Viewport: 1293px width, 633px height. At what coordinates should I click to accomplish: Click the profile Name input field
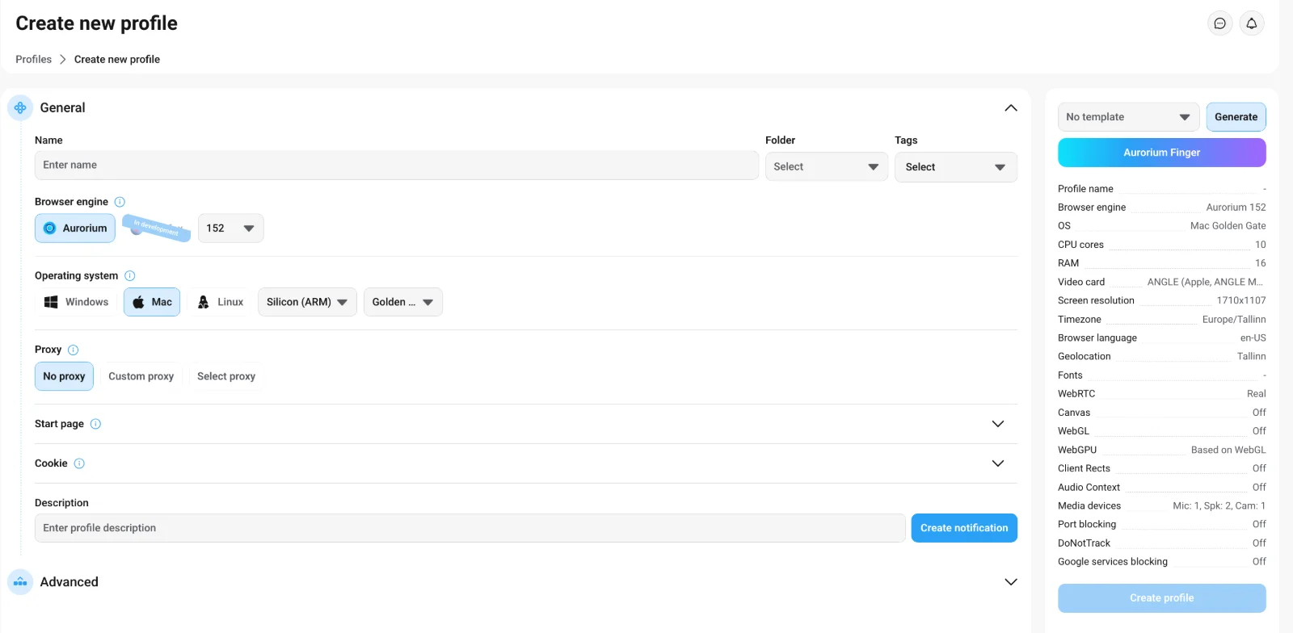pos(396,165)
